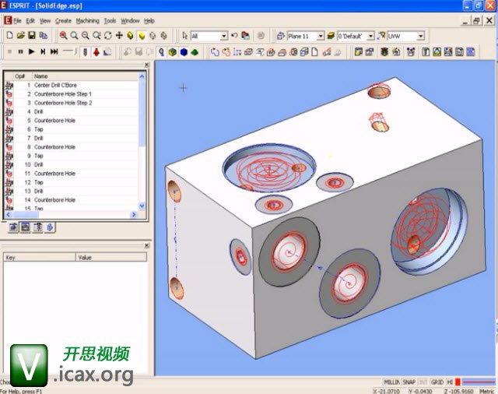498x394 pixels.
Task: Click the work plane icon beside Plane 11
Action: click(280, 36)
